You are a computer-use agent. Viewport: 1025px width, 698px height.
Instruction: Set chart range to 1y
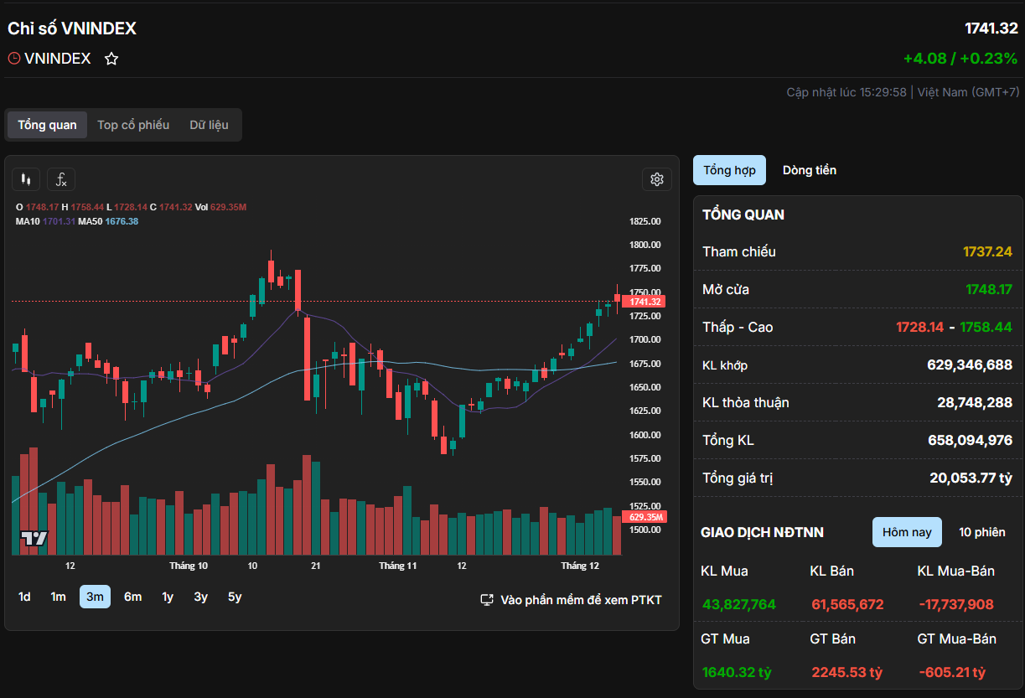tap(168, 597)
